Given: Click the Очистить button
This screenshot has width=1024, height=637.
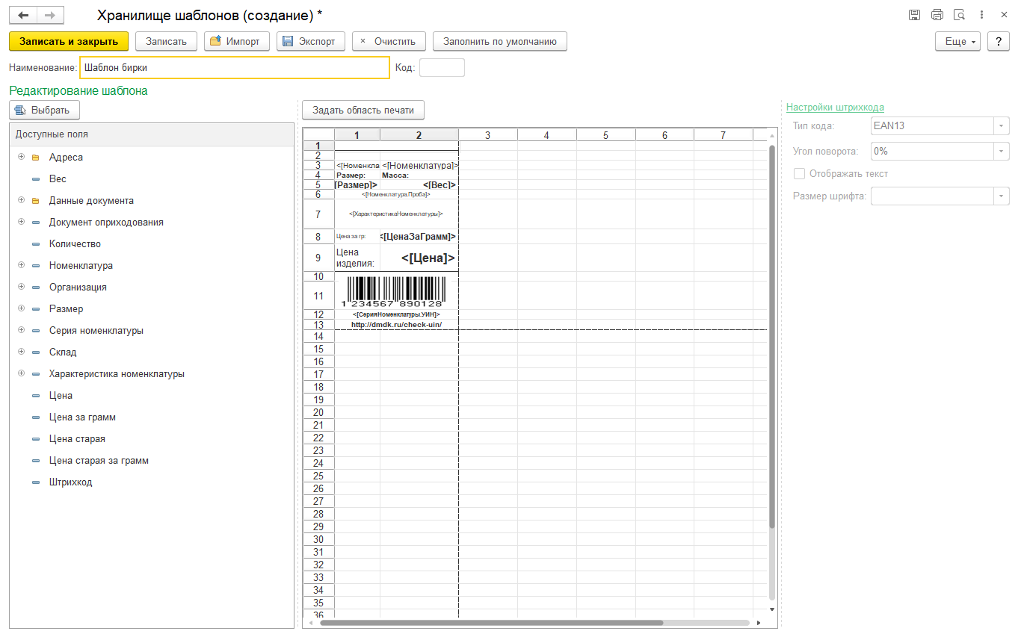Looking at the screenshot, I should 389,42.
